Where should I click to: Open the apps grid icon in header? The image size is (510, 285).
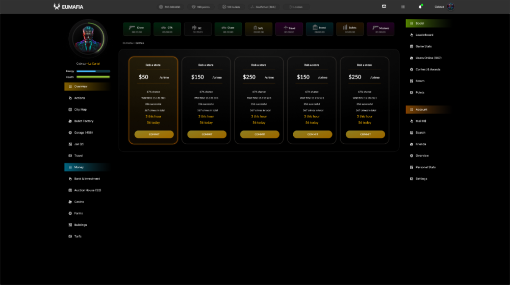click(x=403, y=7)
